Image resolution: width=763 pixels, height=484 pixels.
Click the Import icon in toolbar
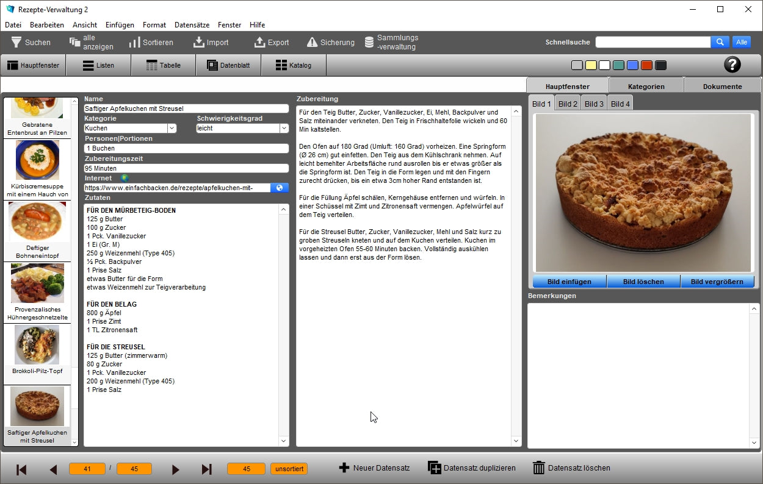tap(199, 42)
